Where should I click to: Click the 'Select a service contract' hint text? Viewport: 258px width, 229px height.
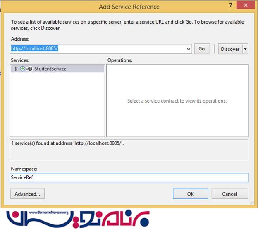(x=177, y=101)
